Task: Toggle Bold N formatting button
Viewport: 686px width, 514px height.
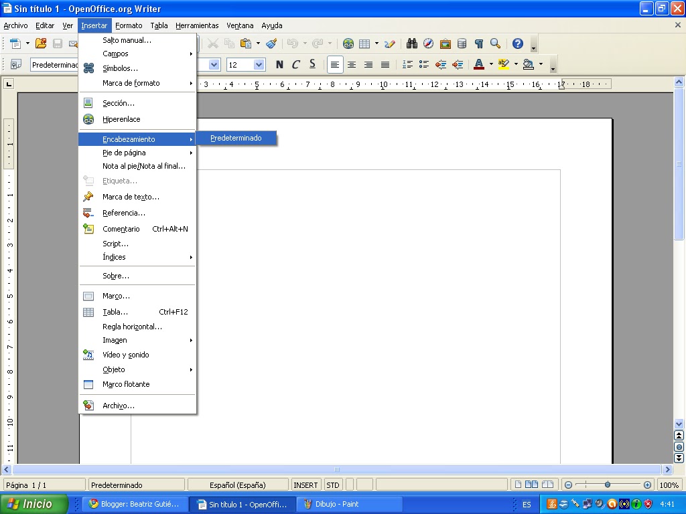Action: pyautogui.click(x=279, y=65)
